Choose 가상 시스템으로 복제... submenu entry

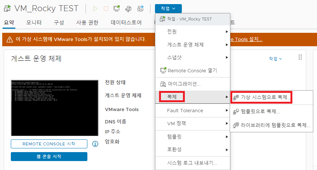pyautogui.click(x=271, y=98)
